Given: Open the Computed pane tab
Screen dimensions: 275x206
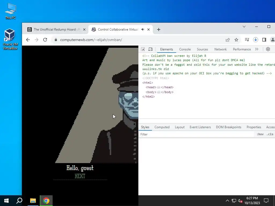Looking at the screenshot, I should [x=162, y=127].
